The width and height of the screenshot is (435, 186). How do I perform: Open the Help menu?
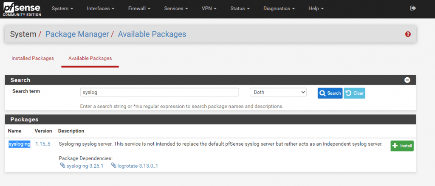click(x=316, y=8)
